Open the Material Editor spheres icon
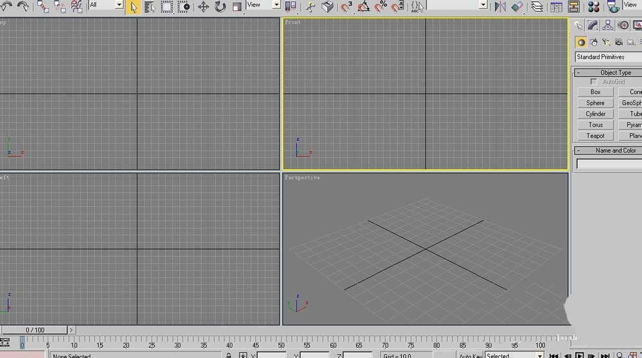Screen dimensions: 642x358 coord(593,6)
